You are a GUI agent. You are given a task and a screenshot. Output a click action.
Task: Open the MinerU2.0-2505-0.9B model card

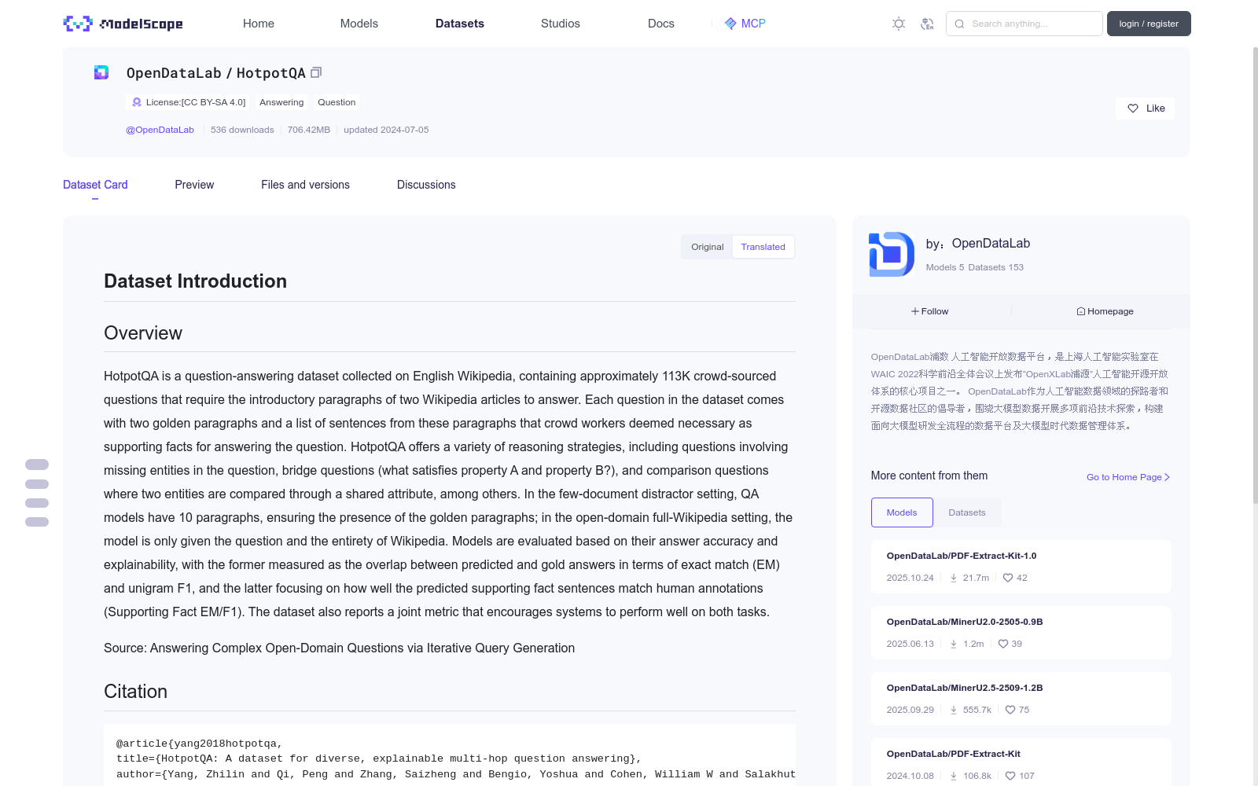click(x=1021, y=633)
